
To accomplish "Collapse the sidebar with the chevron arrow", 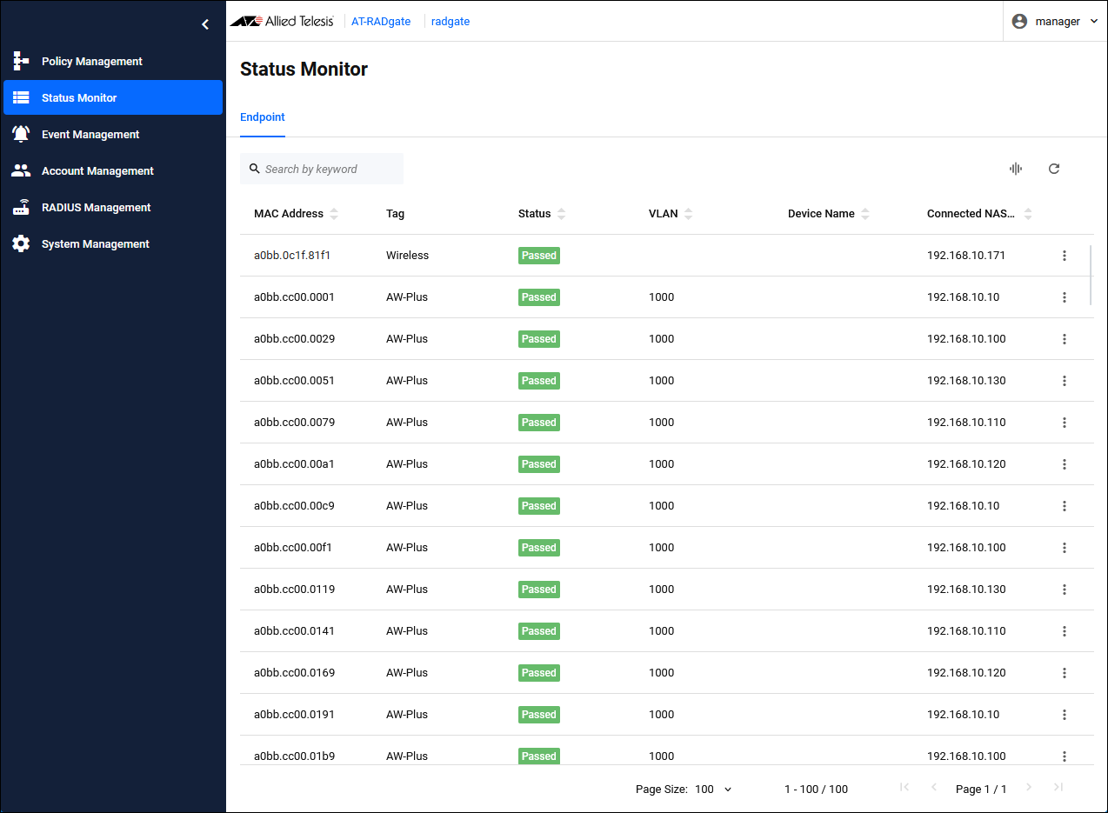I will [x=205, y=24].
